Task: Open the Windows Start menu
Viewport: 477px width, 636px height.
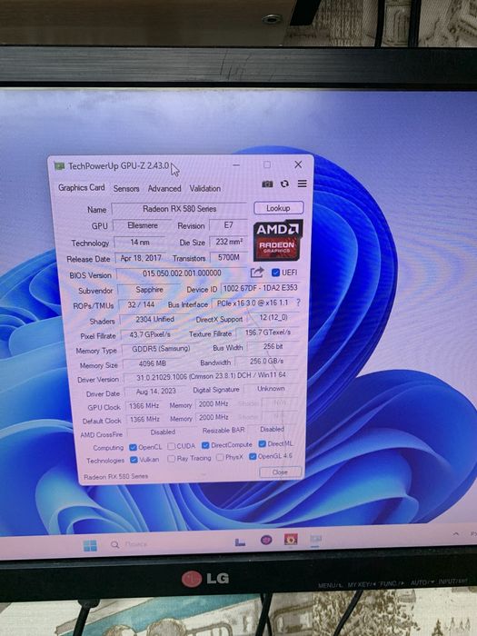Action: 90,545
